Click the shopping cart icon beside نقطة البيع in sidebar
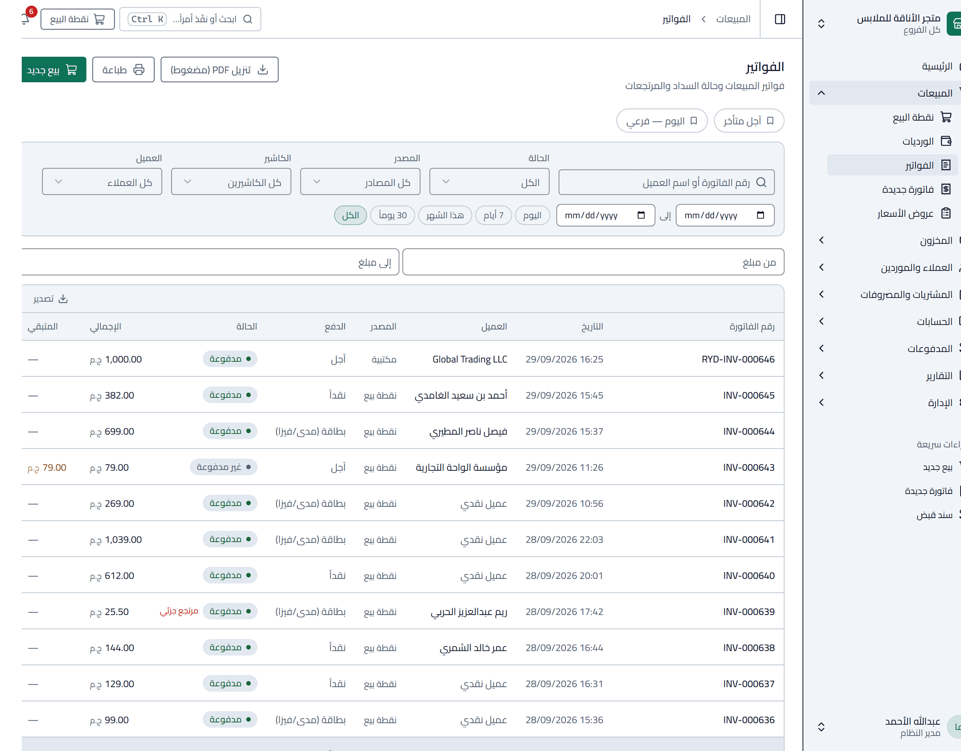Image resolution: width=961 pixels, height=751 pixels. click(x=946, y=117)
